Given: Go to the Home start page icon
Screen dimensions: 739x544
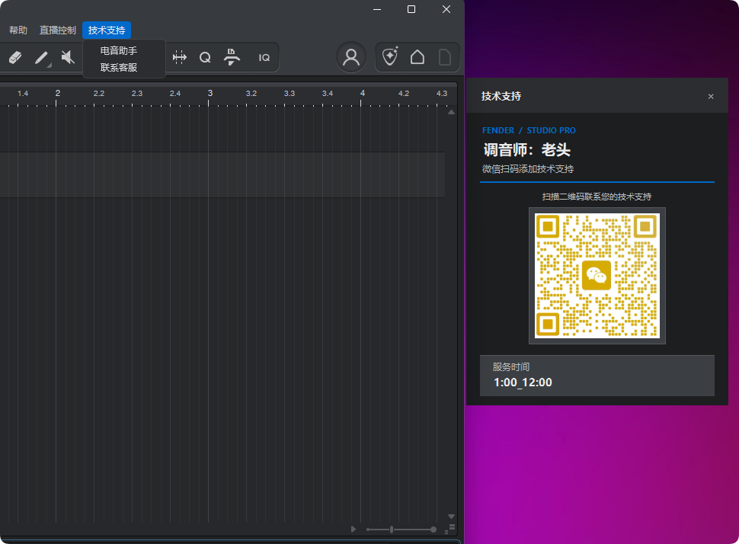Looking at the screenshot, I should [417, 57].
